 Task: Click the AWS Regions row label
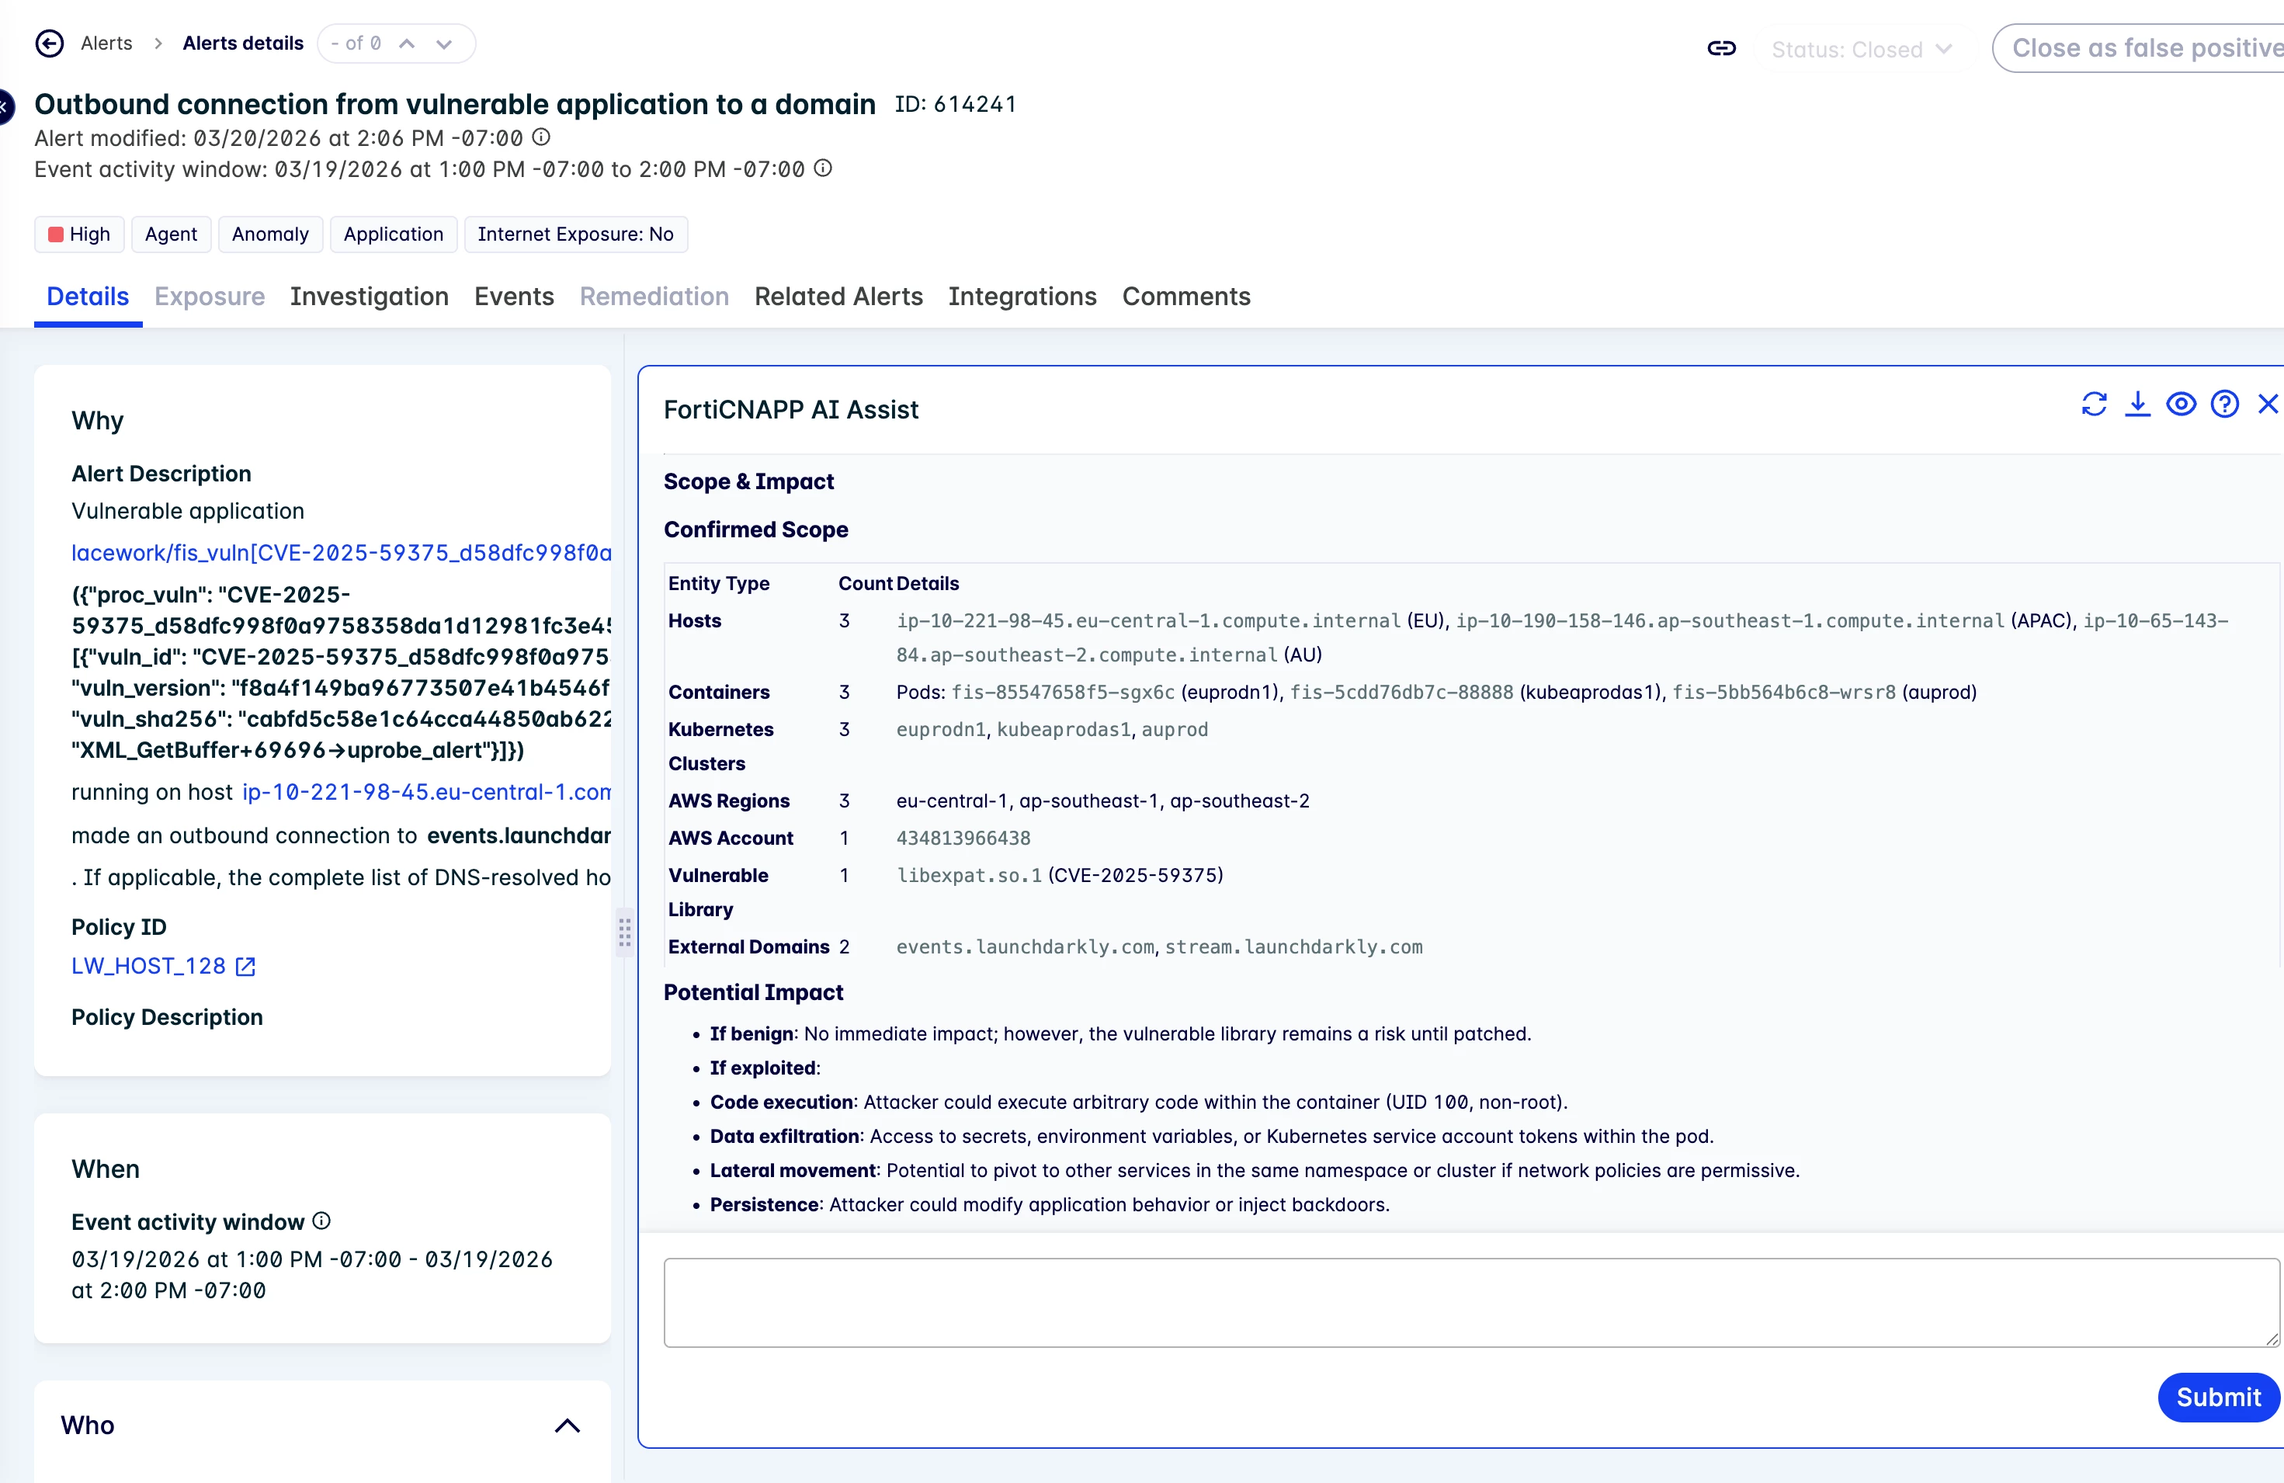[729, 801]
